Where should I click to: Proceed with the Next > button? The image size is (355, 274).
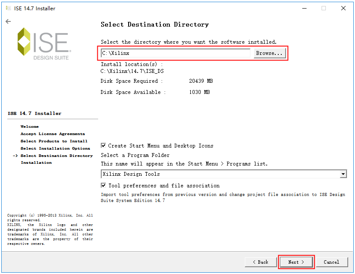[296, 262]
